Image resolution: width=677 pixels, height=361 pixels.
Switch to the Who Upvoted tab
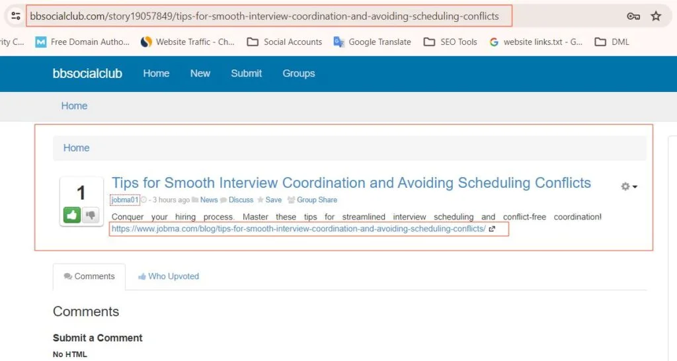(x=169, y=276)
